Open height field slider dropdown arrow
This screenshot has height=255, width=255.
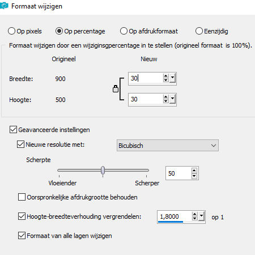click(x=172, y=99)
